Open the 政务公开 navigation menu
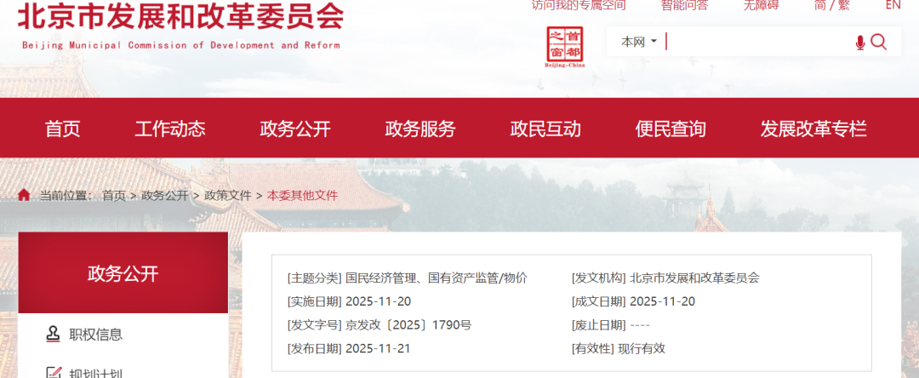This screenshot has width=919, height=378. tap(295, 129)
